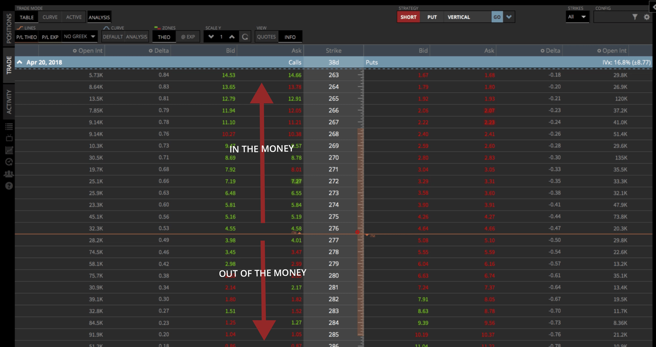Open calls Delta column options
656x347 pixels.
click(x=150, y=51)
